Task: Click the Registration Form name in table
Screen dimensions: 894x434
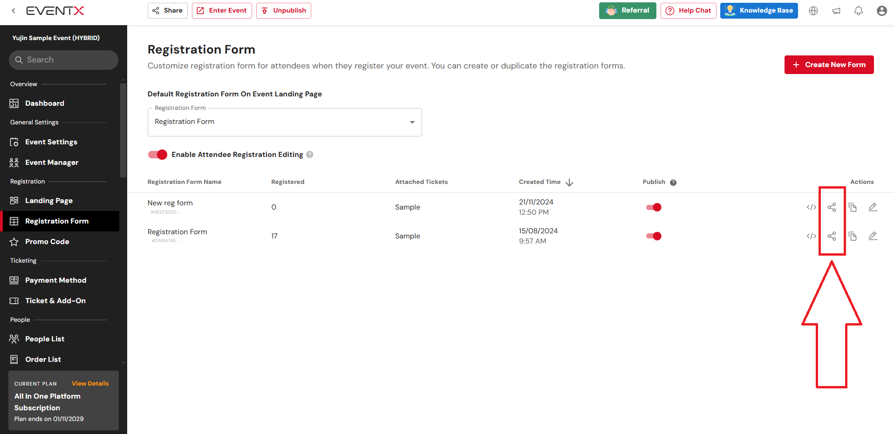Action: [x=177, y=232]
